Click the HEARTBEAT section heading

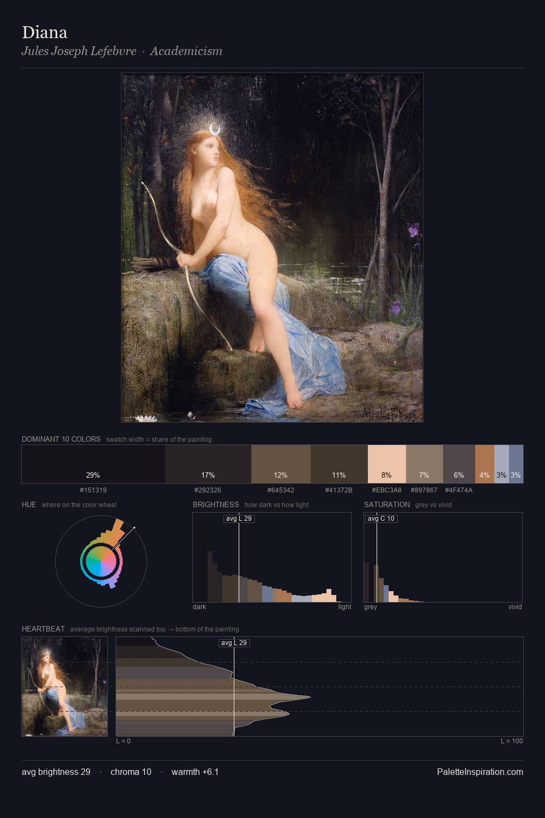[43, 629]
